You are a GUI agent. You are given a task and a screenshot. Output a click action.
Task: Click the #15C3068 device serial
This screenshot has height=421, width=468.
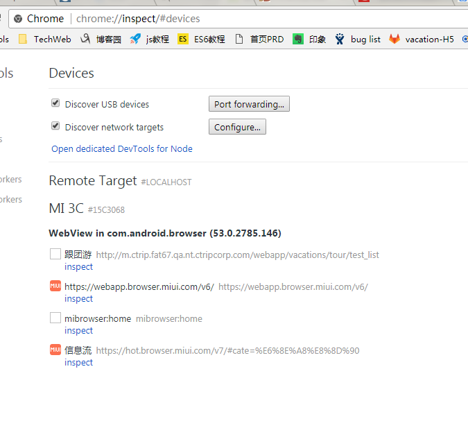click(x=106, y=210)
